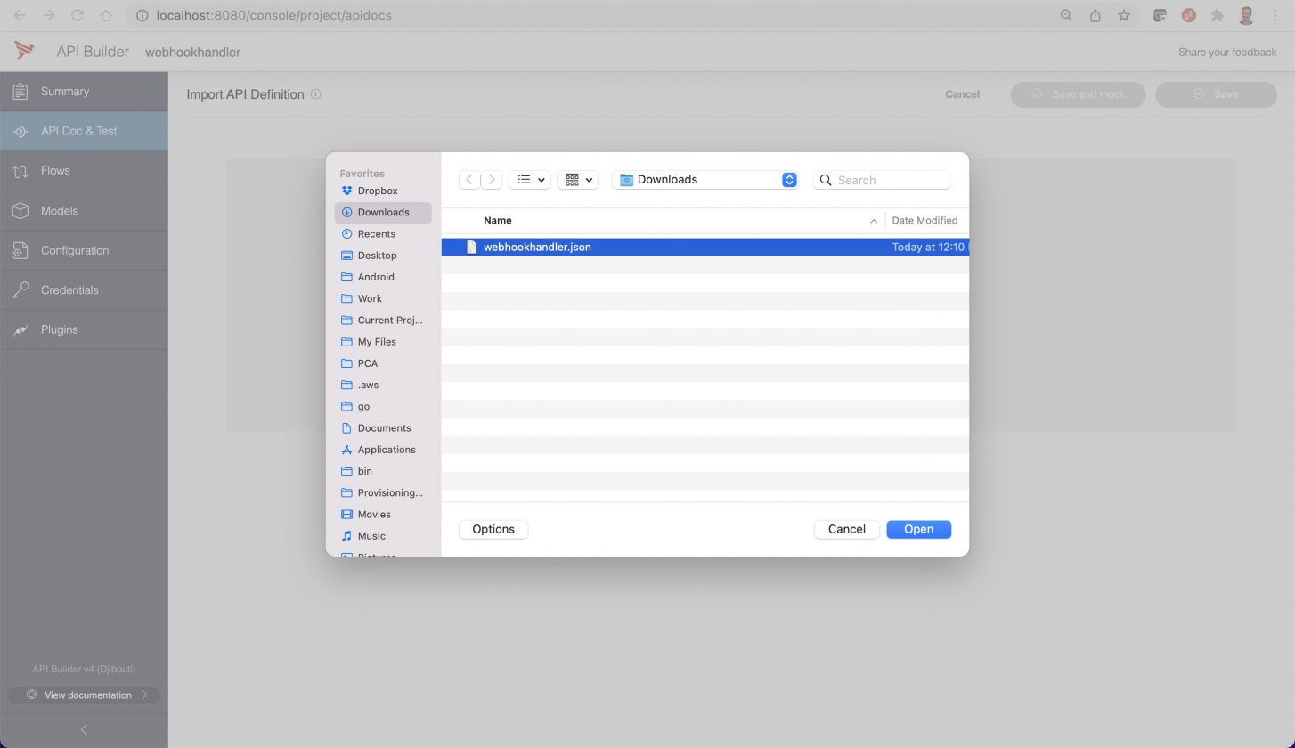The height and width of the screenshot is (748, 1295).
Task: Click the info icon beside Import API Definition
Action: coord(315,94)
